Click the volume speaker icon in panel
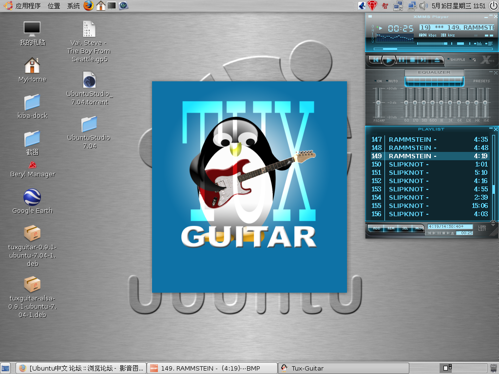 coord(423,6)
